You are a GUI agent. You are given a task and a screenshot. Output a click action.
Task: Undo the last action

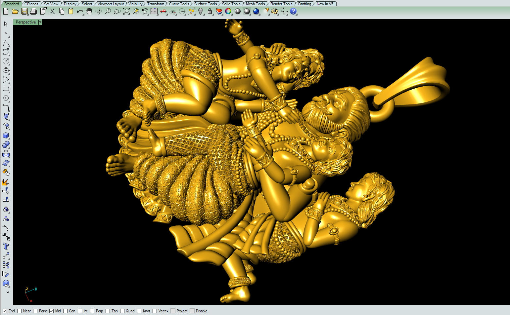point(80,11)
